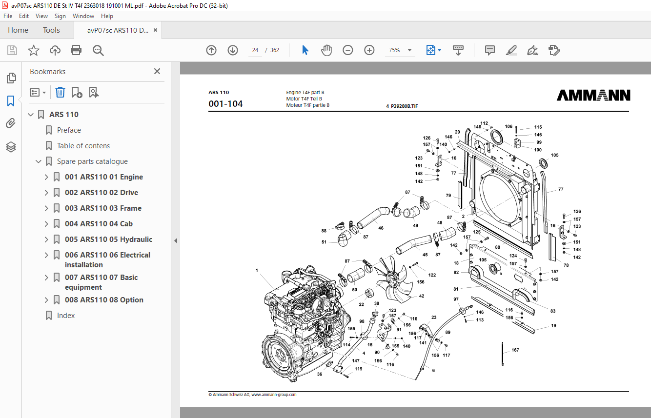Expand 004 ARS110 04 Cab bookmark
Screen dimensions: 651x418
tap(46, 224)
